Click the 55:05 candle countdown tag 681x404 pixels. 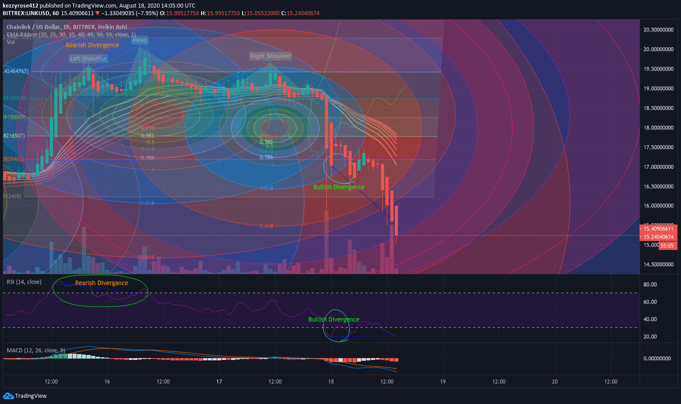pos(667,245)
